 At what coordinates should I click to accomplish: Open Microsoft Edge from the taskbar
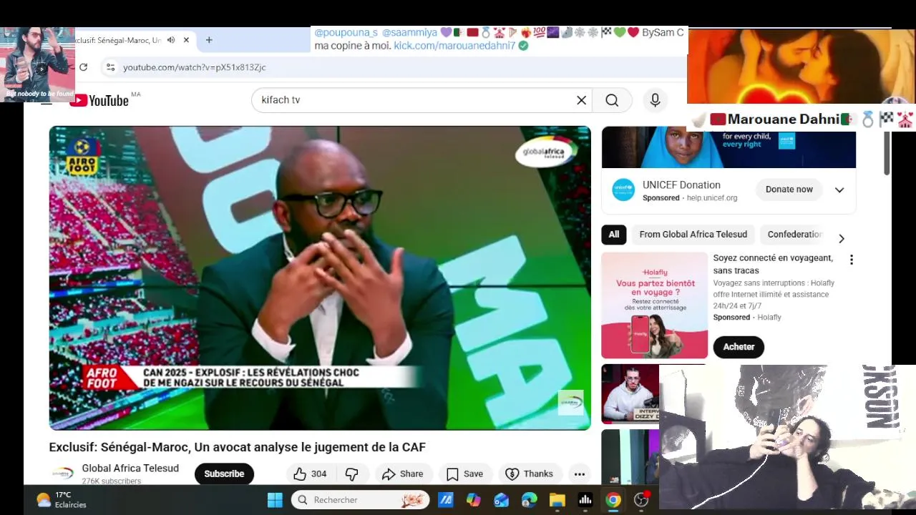[530, 500]
